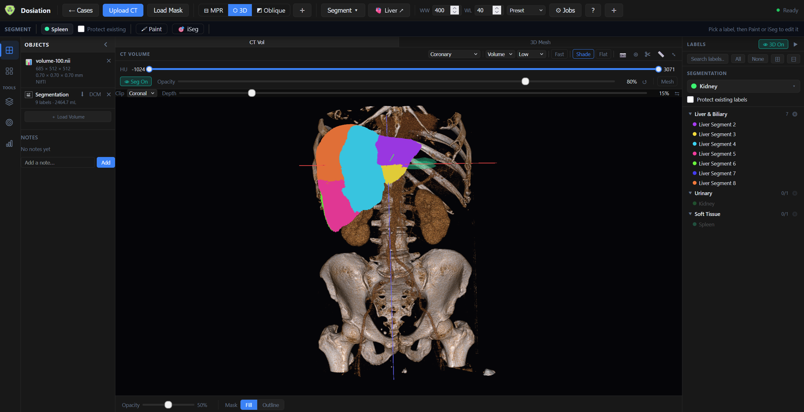Screen dimensions: 804x412
Task: Click the Load Mask button
Action: [x=168, y=10]
